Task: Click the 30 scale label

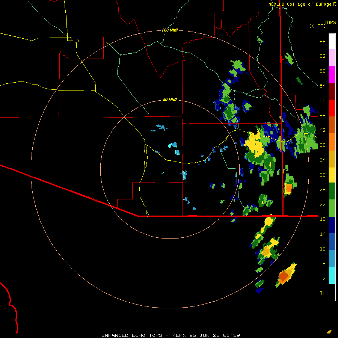Action: (323, 175)
